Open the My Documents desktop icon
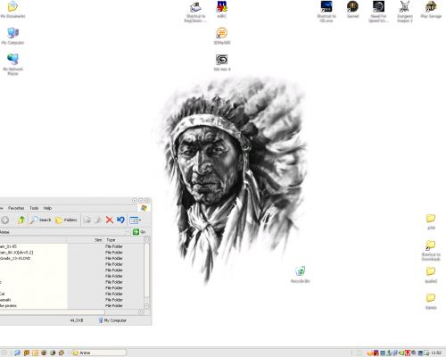This screenshot has height=357, width=446. click(x=12, y=9)
